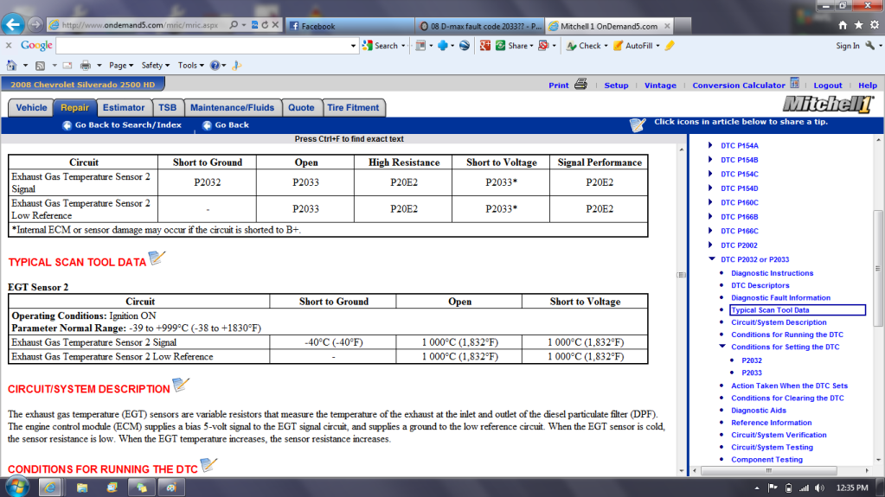The width and height of the screenshot is (885, 497).
Task: Open the DTC Descriptors link
Action: click(760, 285)
